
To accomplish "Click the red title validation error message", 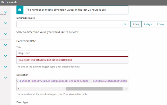I will (46, 60).
